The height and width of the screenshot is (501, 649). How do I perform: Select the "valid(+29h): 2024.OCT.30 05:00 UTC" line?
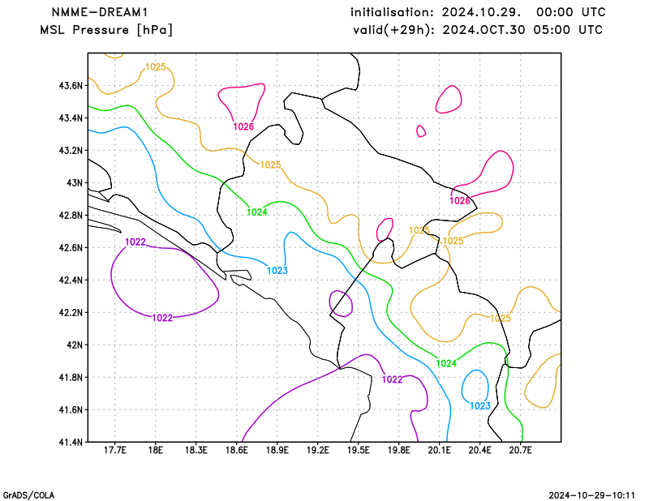[x=478, y=30]
